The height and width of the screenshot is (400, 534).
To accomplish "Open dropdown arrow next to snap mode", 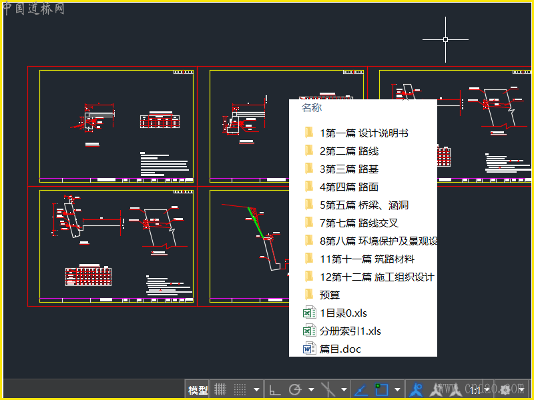I will (x=256, y=389).
